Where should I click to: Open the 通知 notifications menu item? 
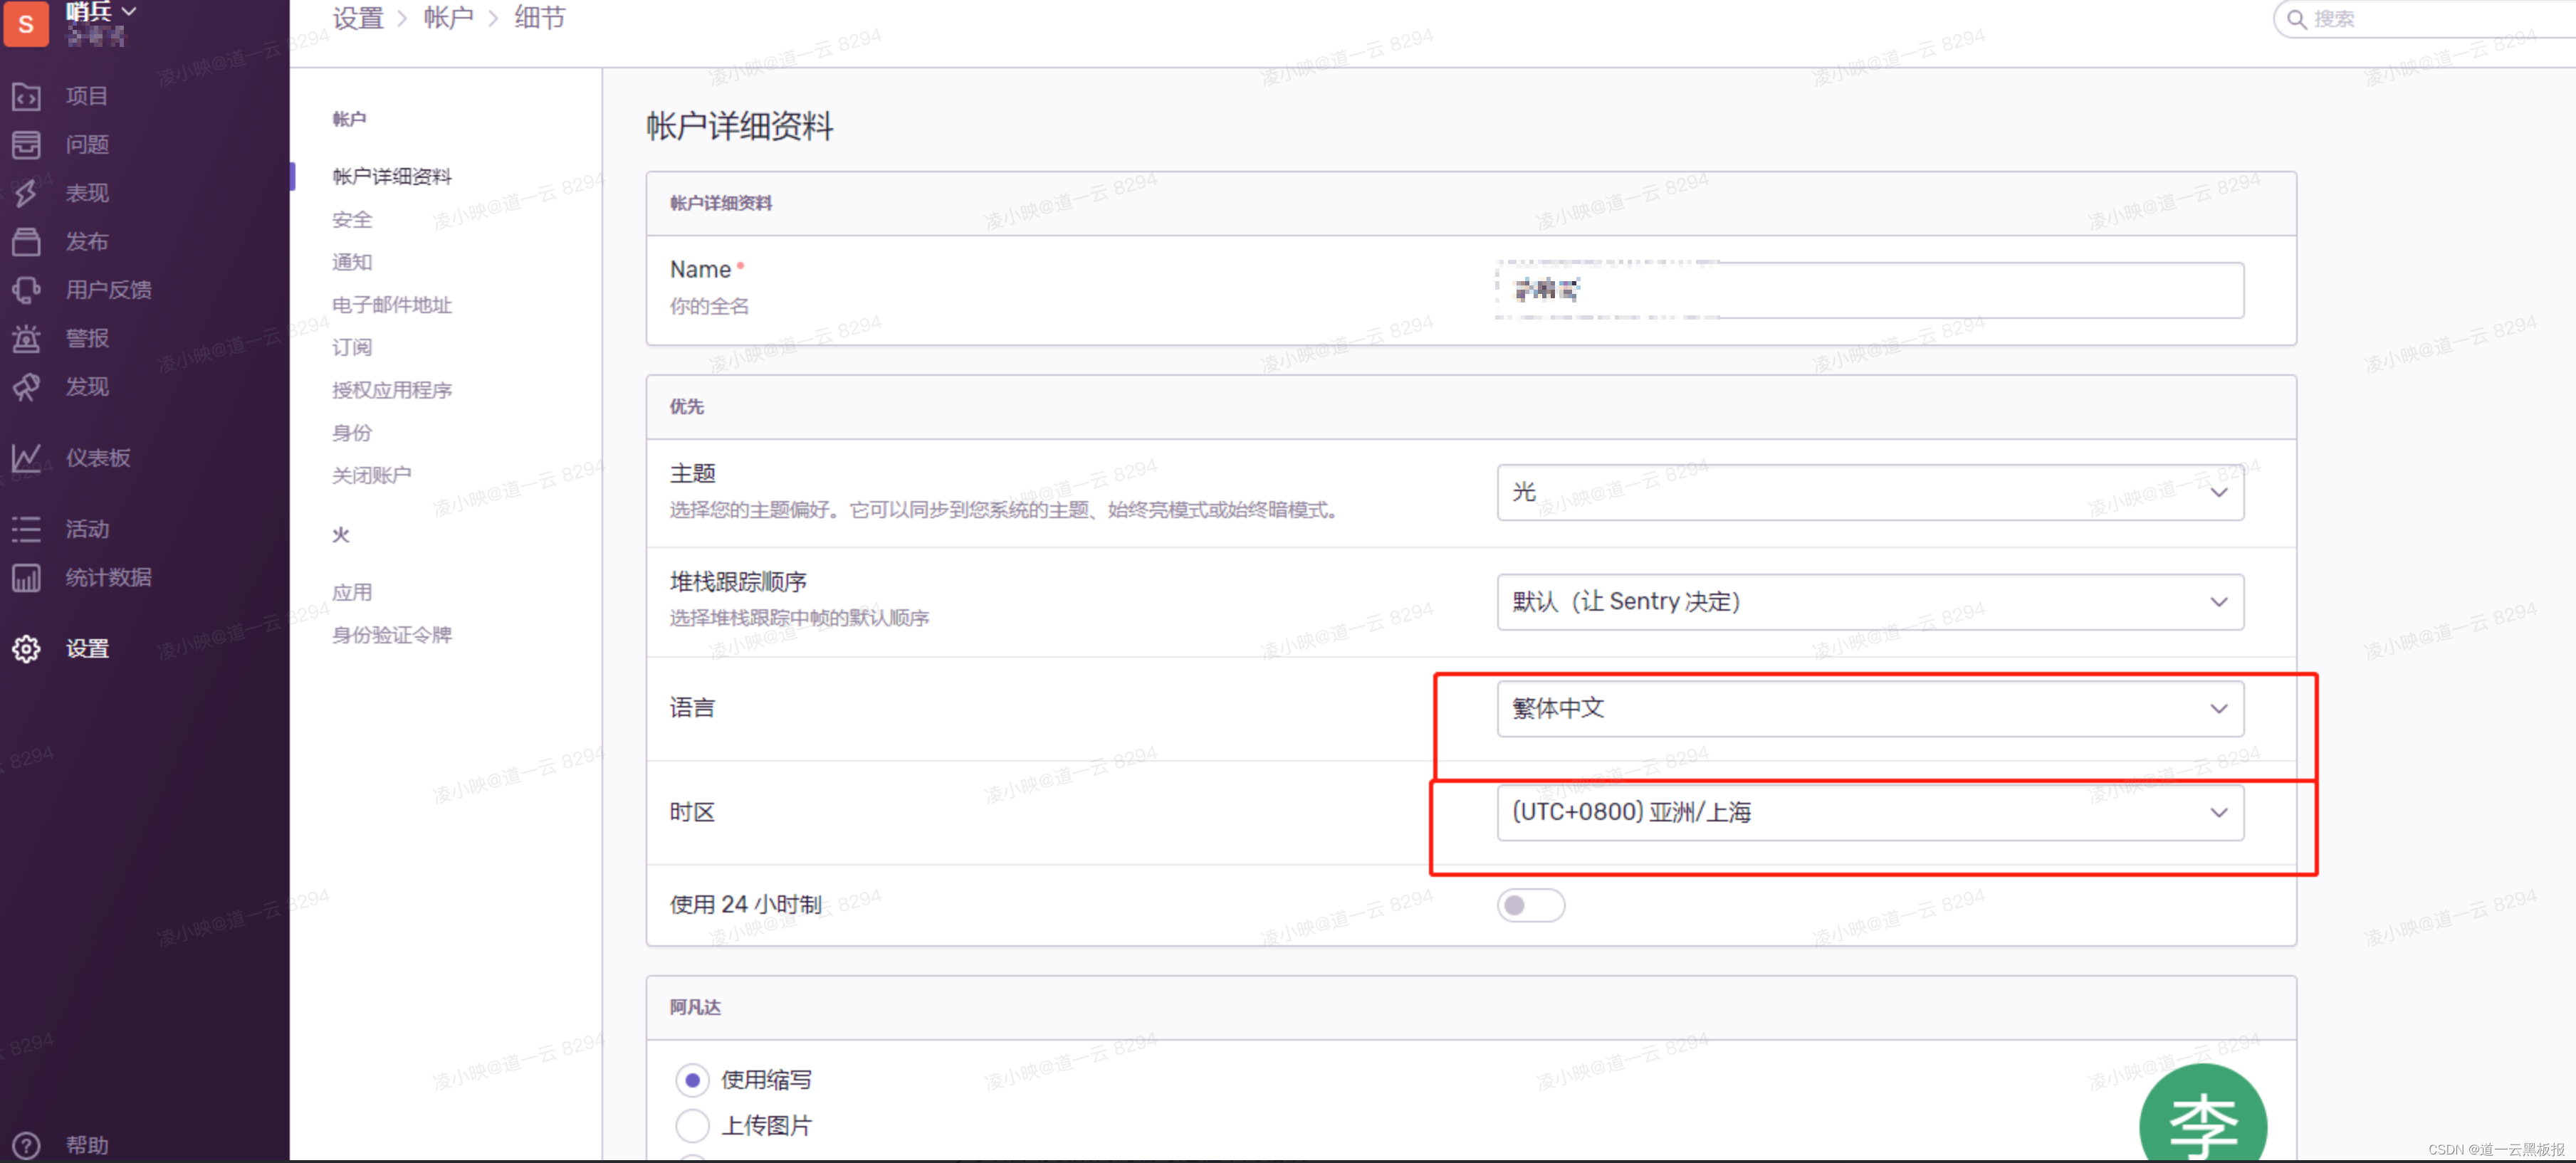tap(352, 262)
